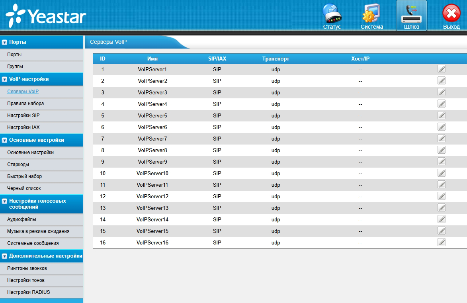Click the Шлюз gateway icon
The height and width of the screenshot is (303, 467).
point(411,16)
